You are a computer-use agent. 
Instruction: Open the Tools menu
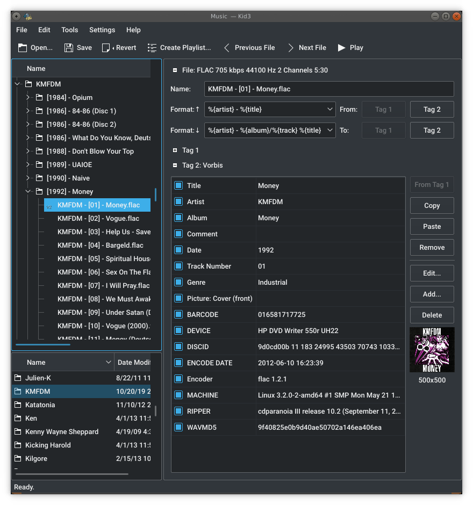[69, 30]
